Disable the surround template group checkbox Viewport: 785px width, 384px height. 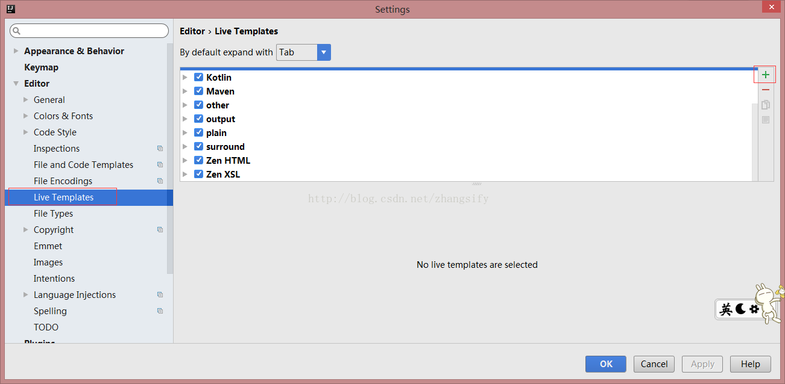[198, 146]
